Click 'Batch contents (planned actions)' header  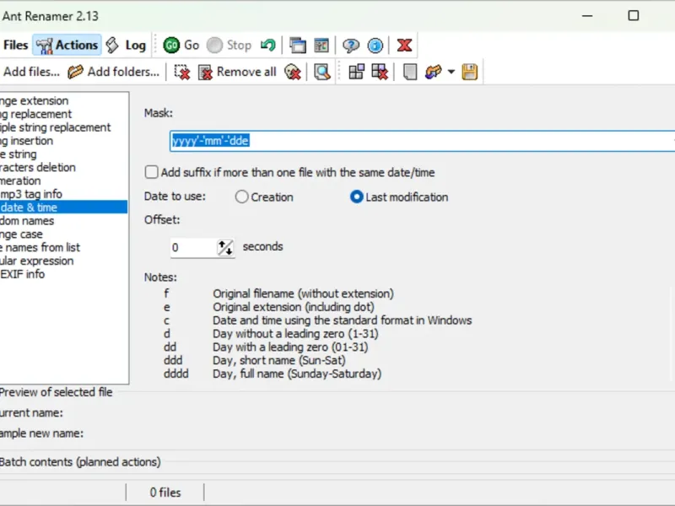click(80, 462)
